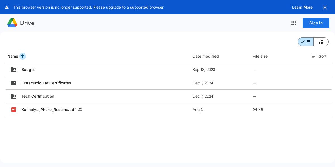The height and width of the screenshot is (167, 335).
Task: Open the Tech Certification folder name
Action: pos(38,96)
